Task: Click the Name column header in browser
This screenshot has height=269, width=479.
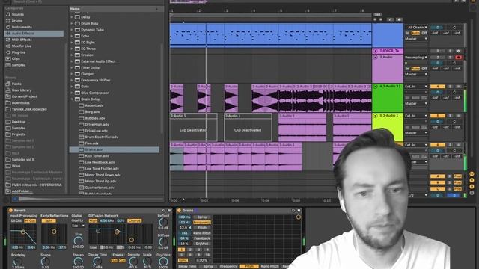Action: 114,9
